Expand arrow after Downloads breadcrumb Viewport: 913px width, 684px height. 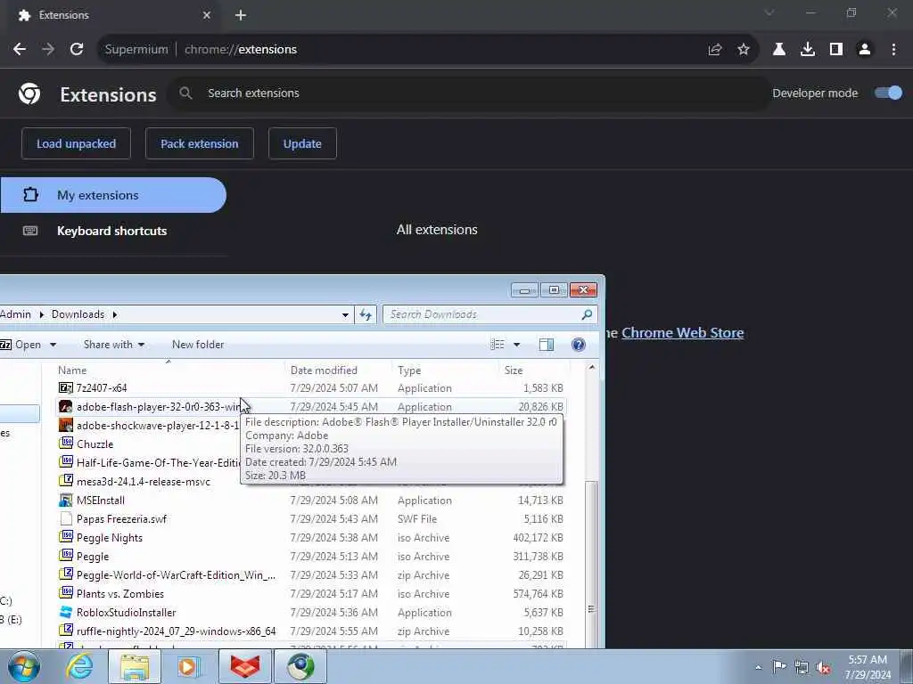(x=115, y=314)
